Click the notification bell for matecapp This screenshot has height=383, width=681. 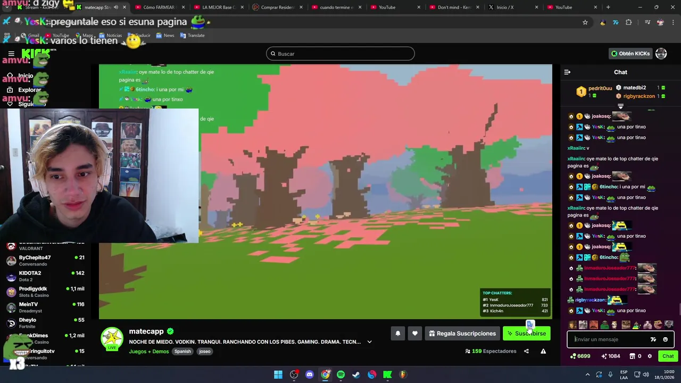[397, 334]
